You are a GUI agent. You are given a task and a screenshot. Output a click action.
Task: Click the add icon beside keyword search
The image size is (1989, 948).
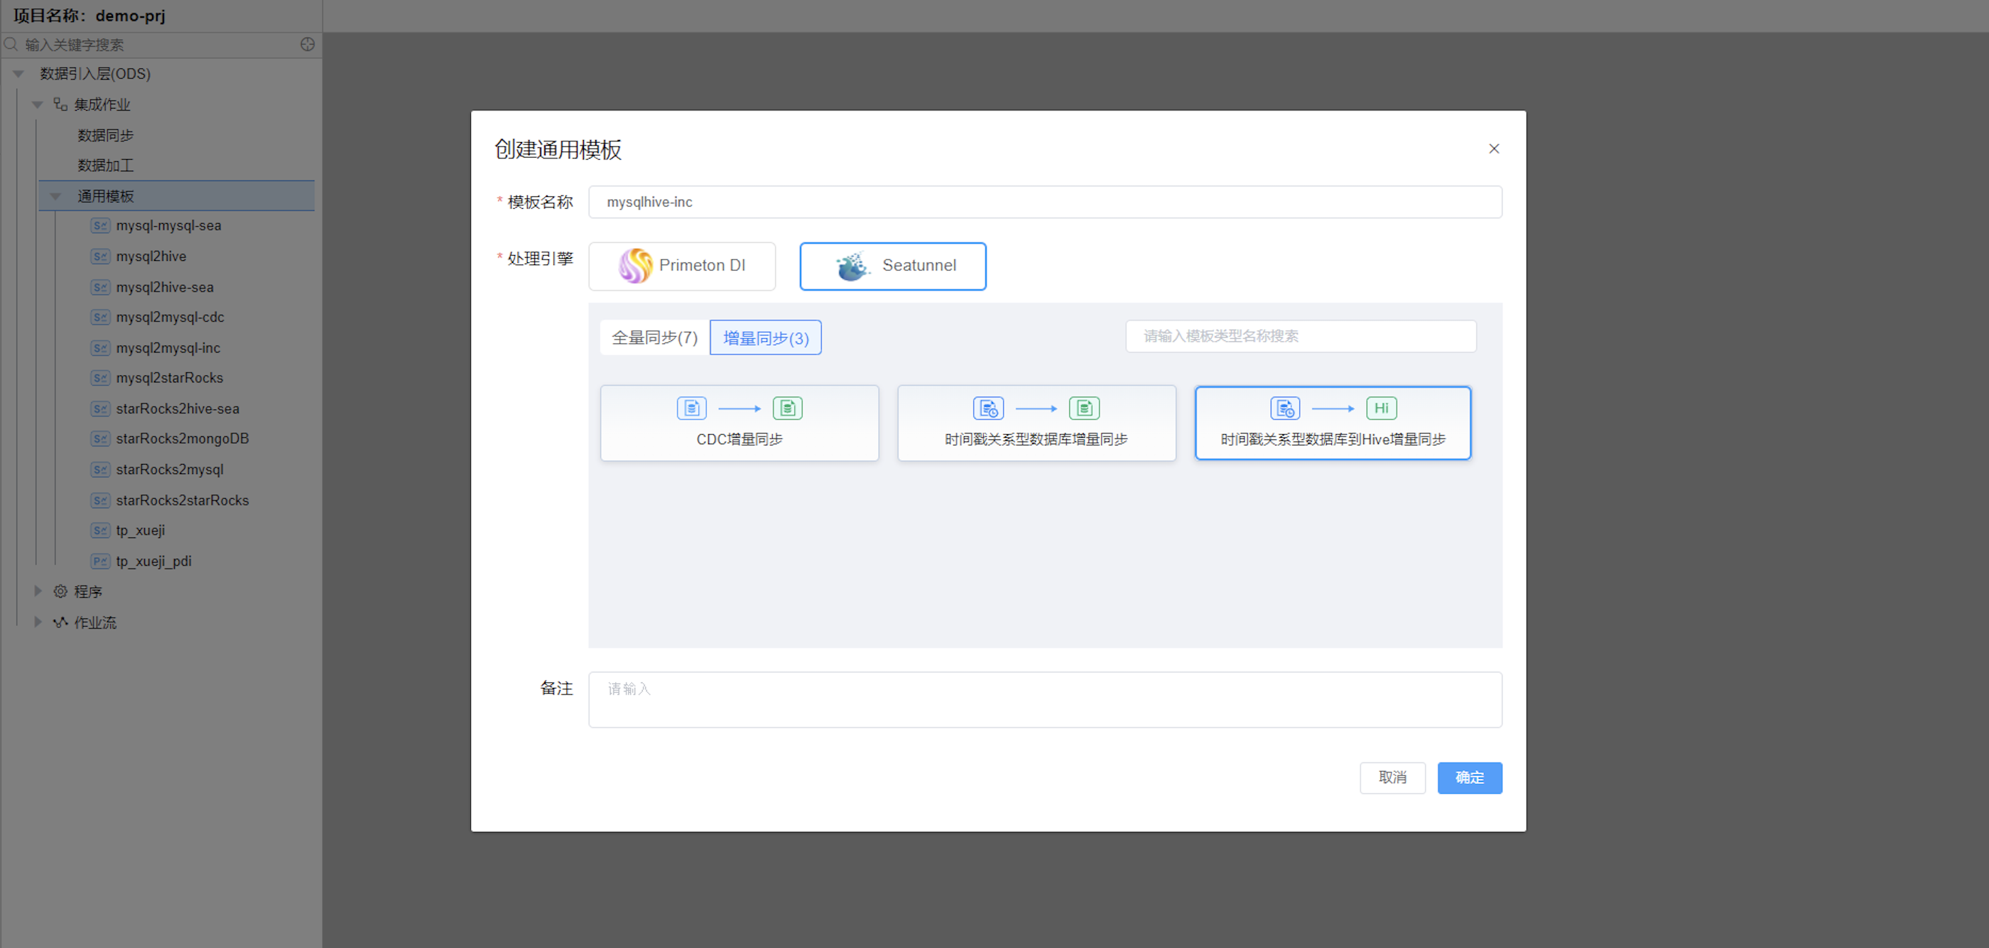coord(308,44)
